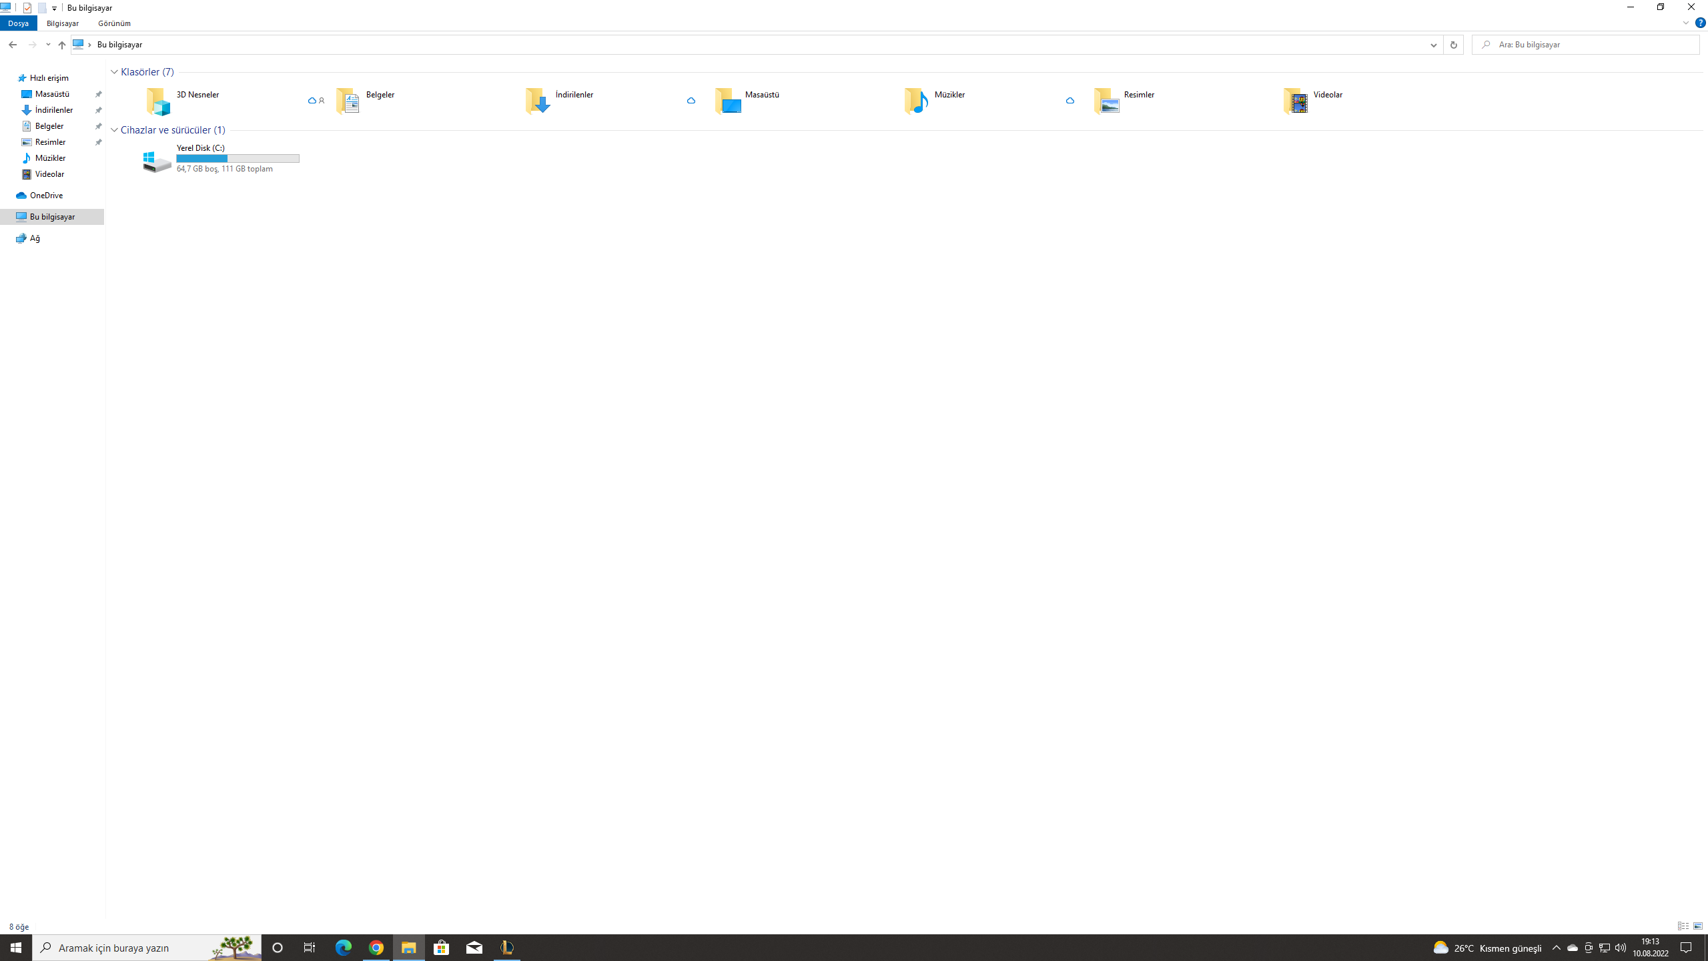Click the refresh address bar button

point(1453,45)
